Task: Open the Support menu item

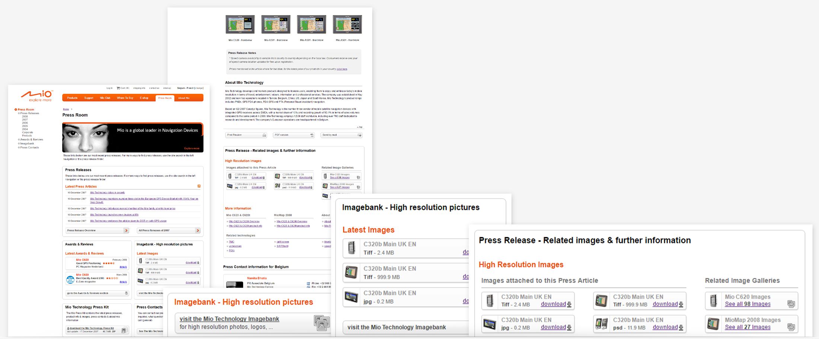Action: (x=89, y=98)
